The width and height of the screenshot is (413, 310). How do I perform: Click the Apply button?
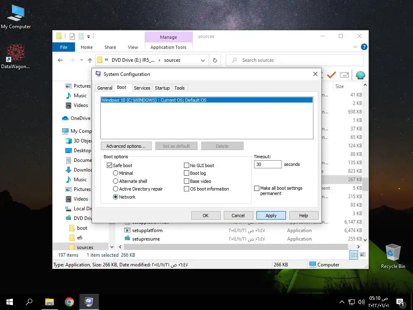pos(271,216)
